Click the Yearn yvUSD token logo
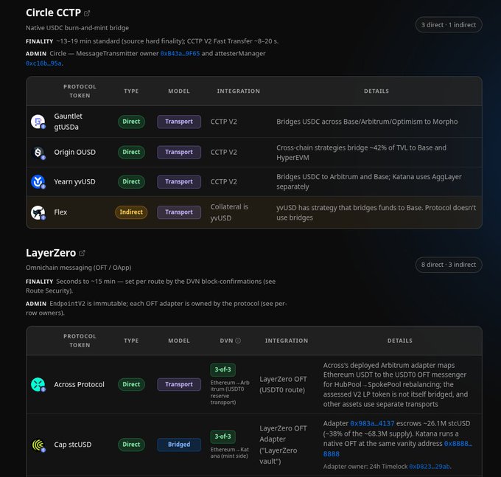This screenshot has width=501, height=477. (x=38, y=181)
